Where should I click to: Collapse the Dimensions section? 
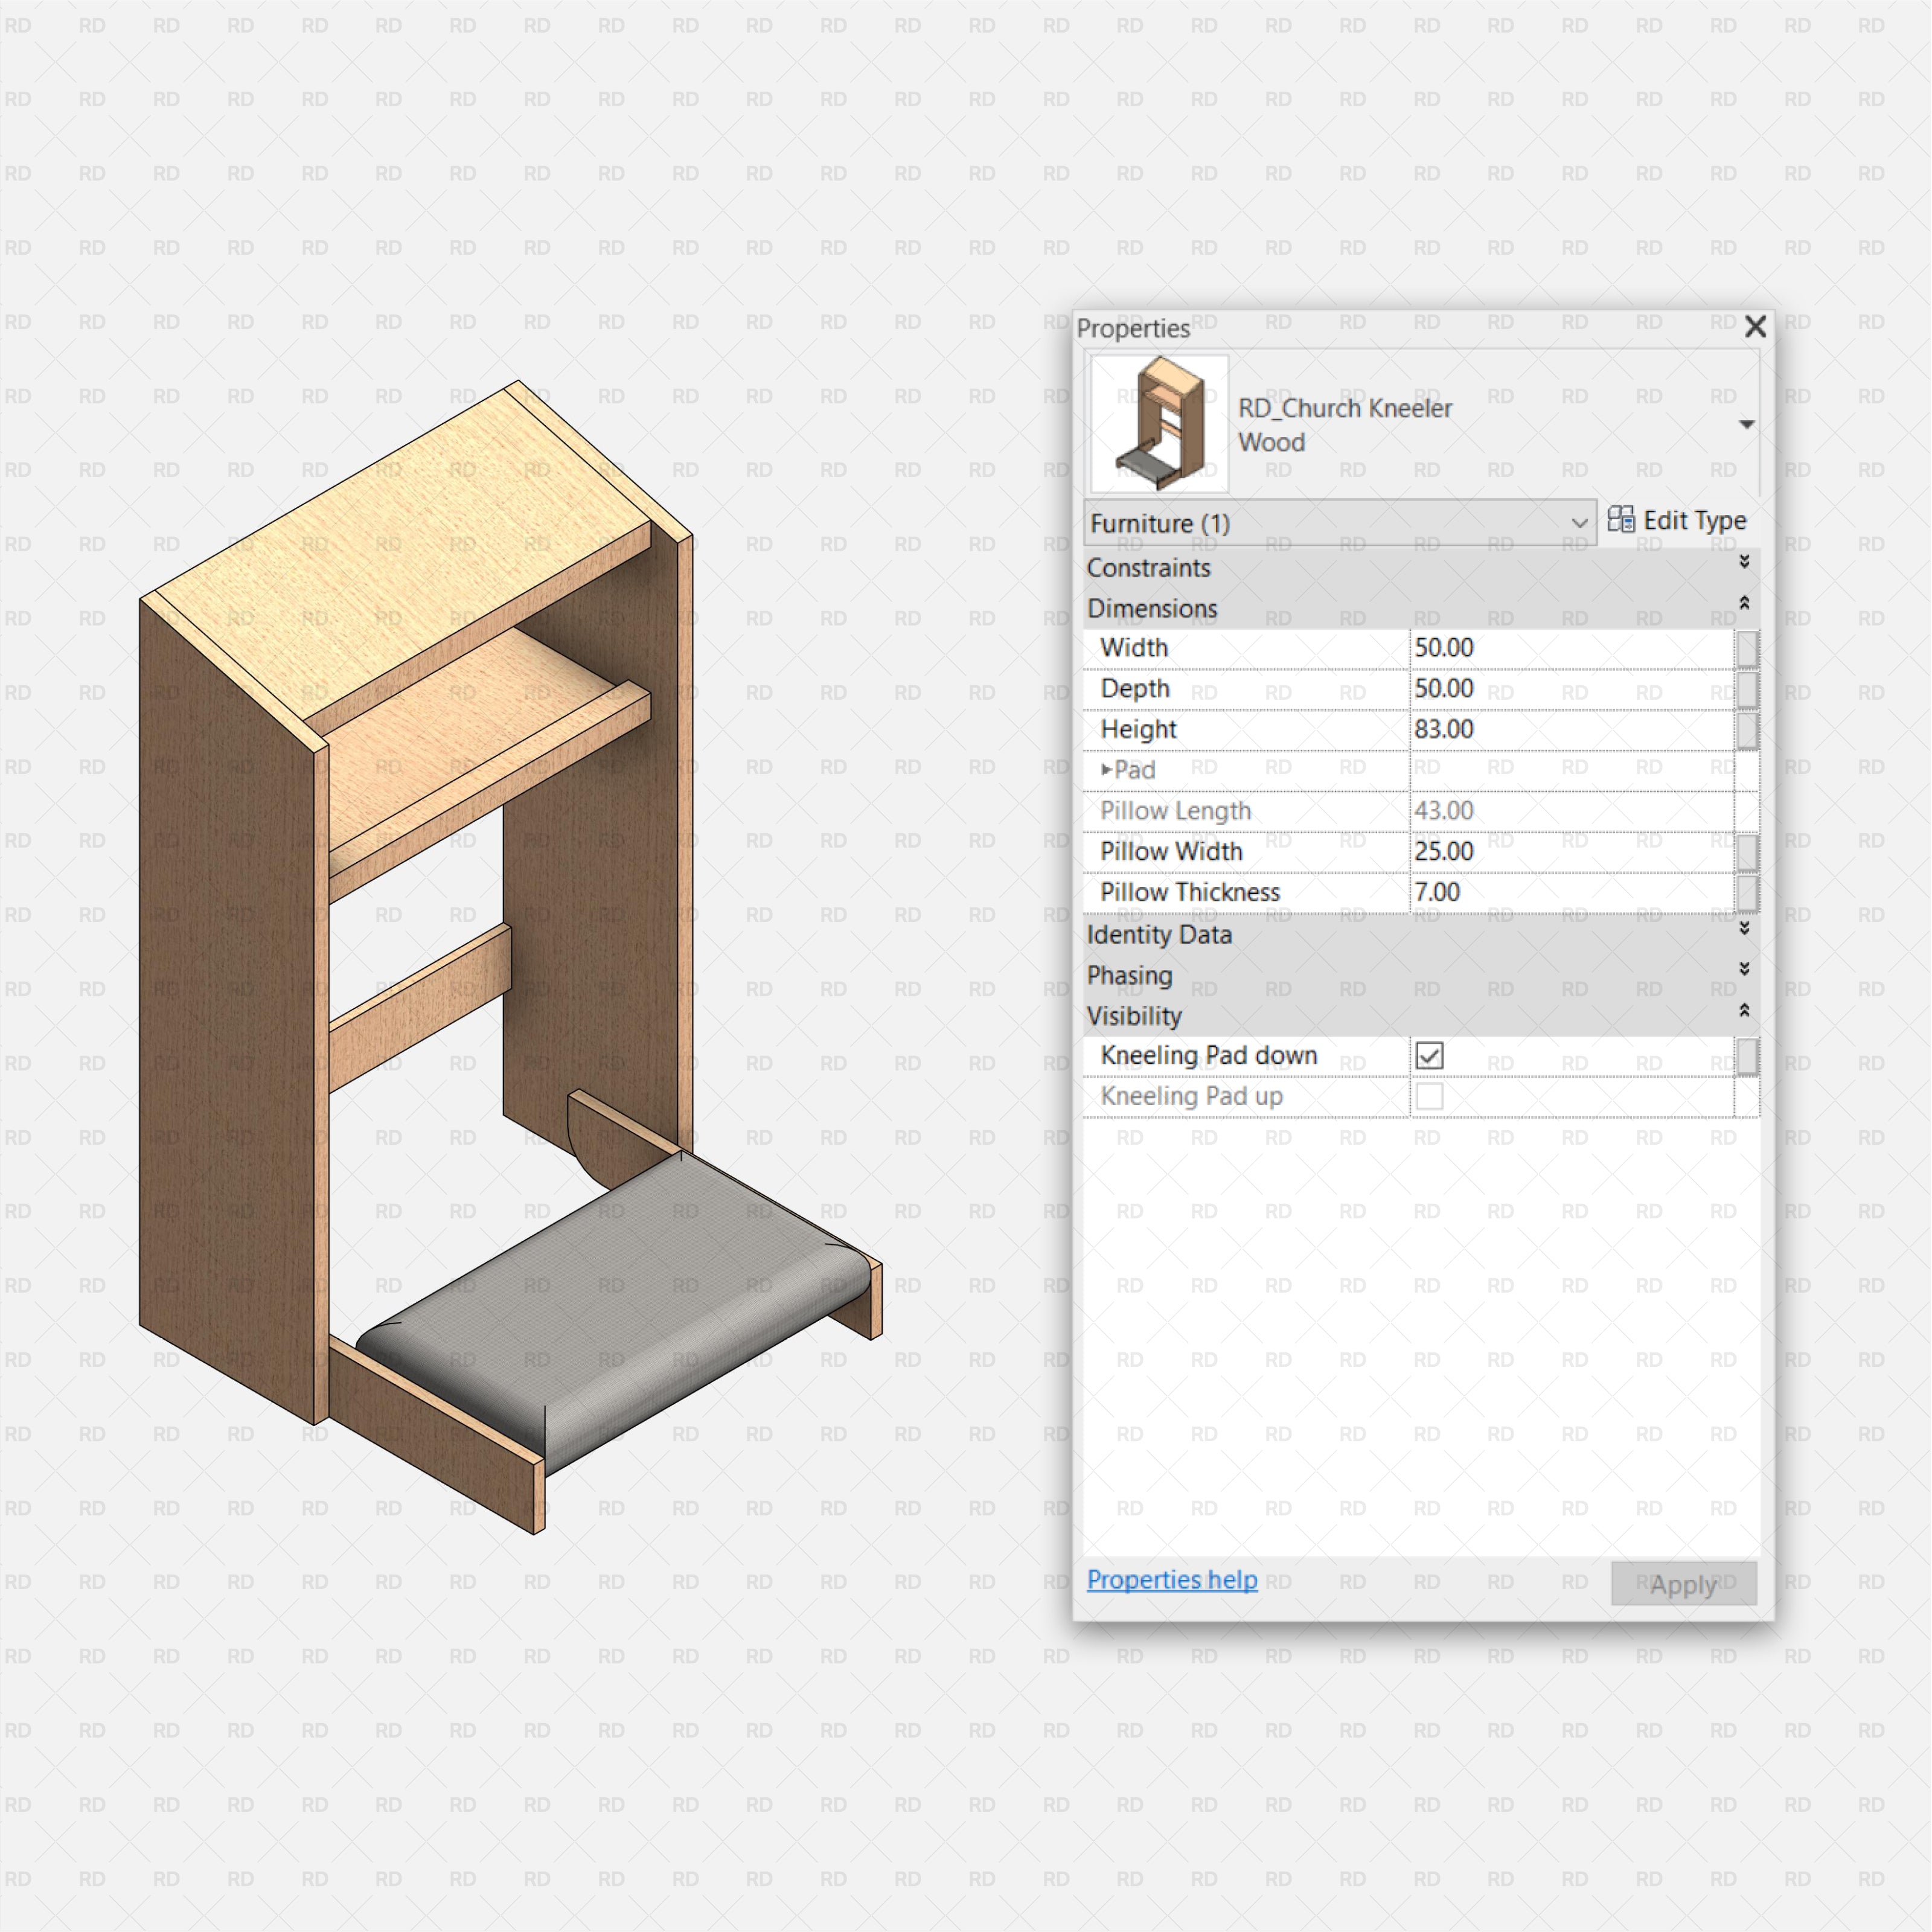coord(1744,604)
